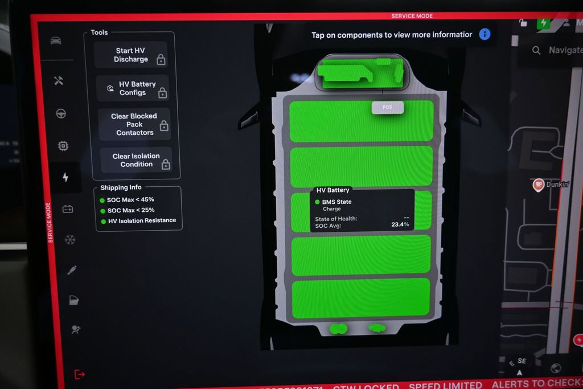The height and width of the screenshot is (389, 583).
Task: Tap the Dunkin' marker on the map
Action: pos(538,185)
